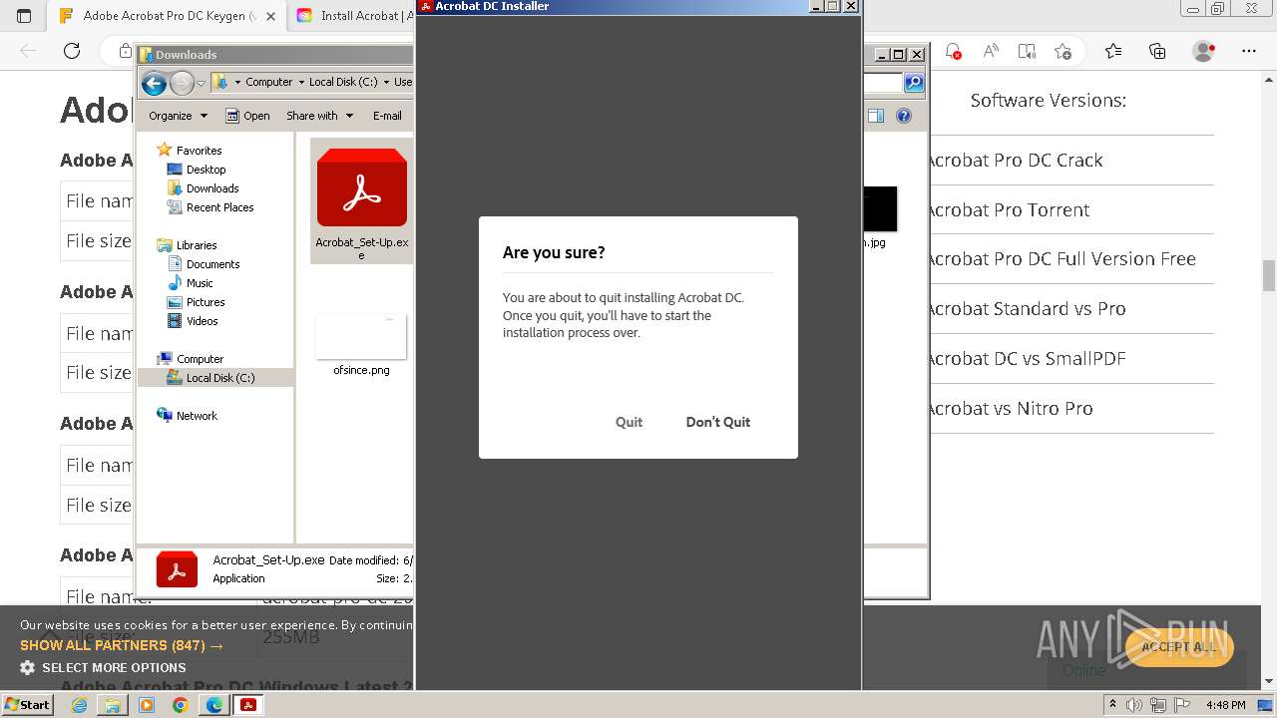Open Edge Settings and more menu
1277x718 pixels.
pyautogui.click(x=1249, y=51)
